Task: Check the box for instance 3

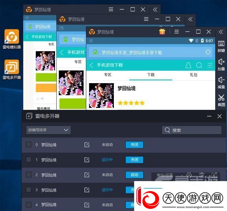Action: coord(29,190)
